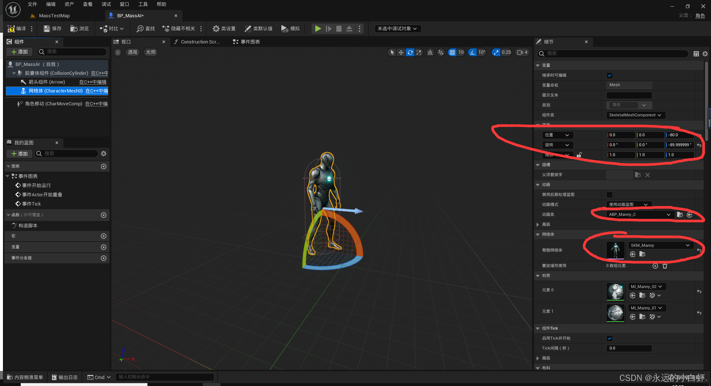Uncheck the 继承时可编辑 checkbox
The height and width of the screenshot is (386, 711).
[x=609, y=75]
